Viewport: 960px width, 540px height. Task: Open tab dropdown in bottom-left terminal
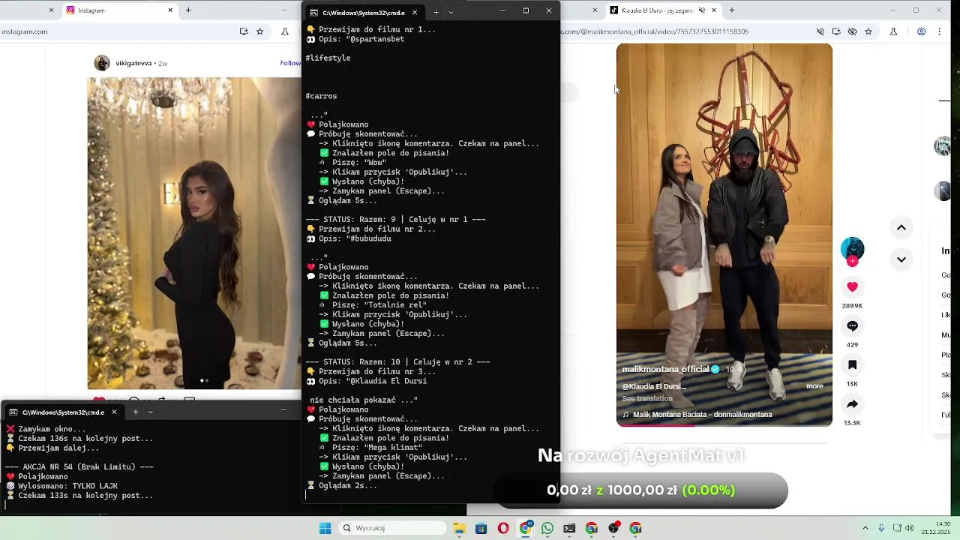(x=150, y=412)
